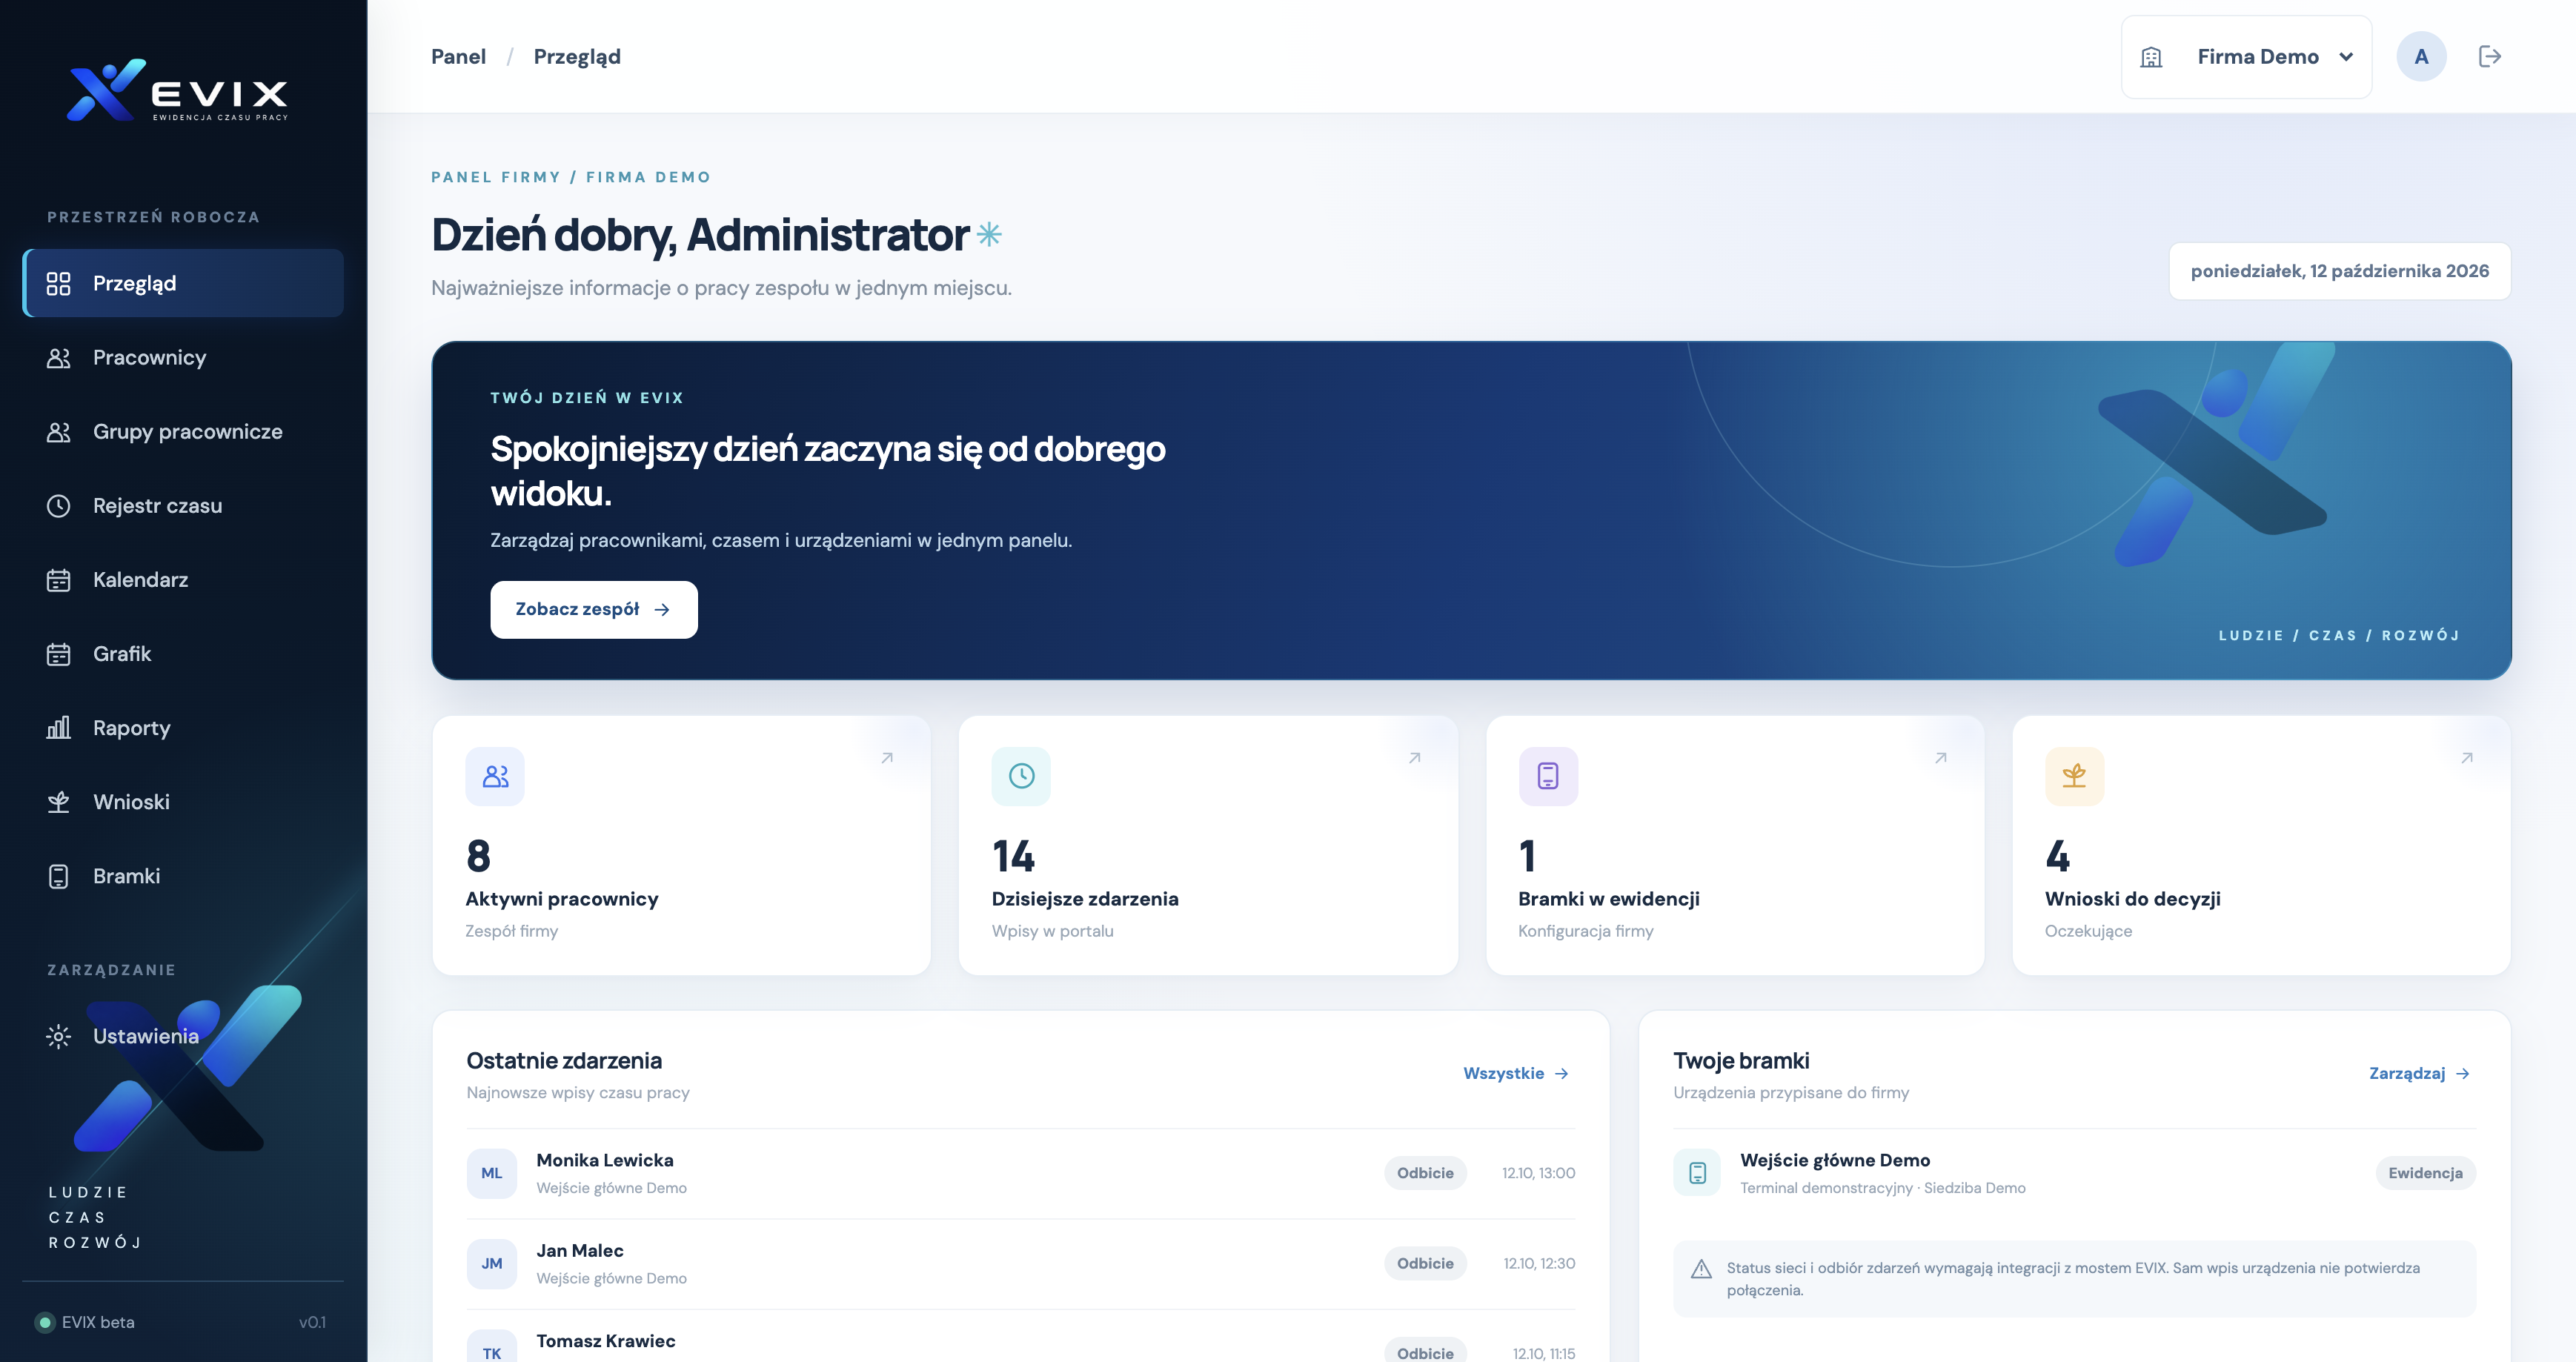Open Ustawienia under Zarządzanie

pyautogui.click(x=183, y=1035)
